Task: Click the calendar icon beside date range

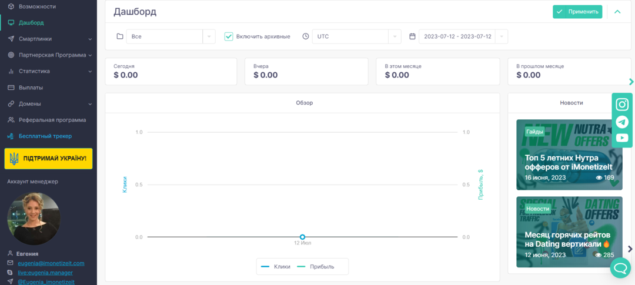Action: click(x=412, y=36)
